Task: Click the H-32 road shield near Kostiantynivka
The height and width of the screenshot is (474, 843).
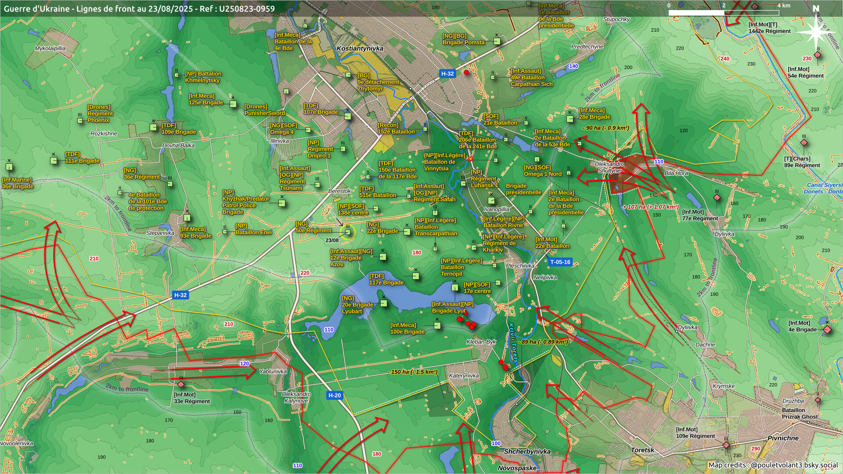Action: tap(447, 74)
